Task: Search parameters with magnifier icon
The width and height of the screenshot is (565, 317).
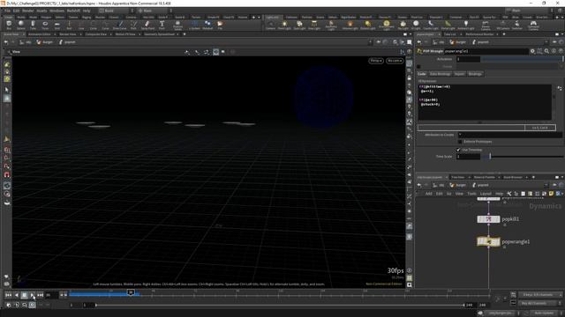Action: (546, 51)
